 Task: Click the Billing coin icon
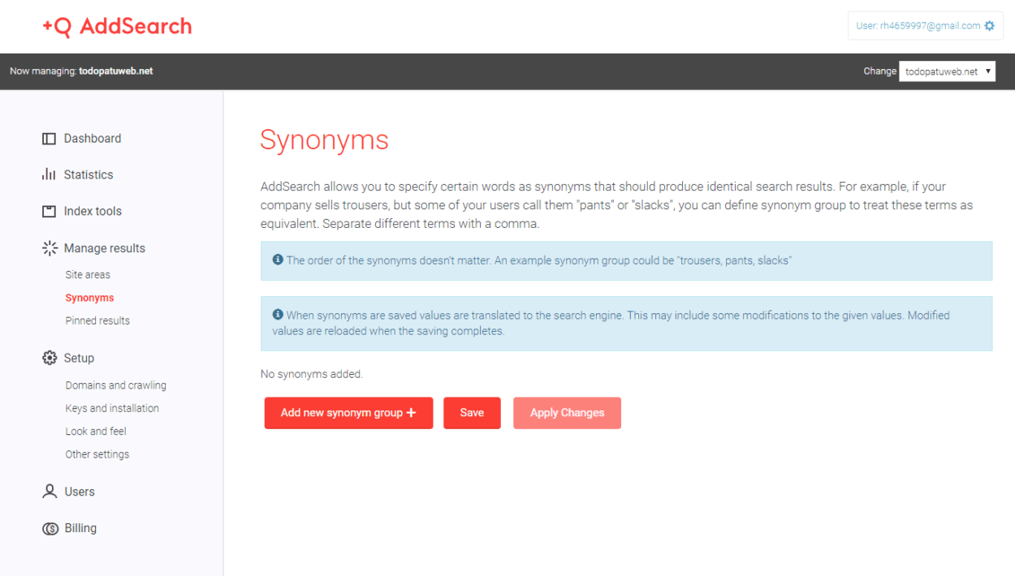coord(50,528)
